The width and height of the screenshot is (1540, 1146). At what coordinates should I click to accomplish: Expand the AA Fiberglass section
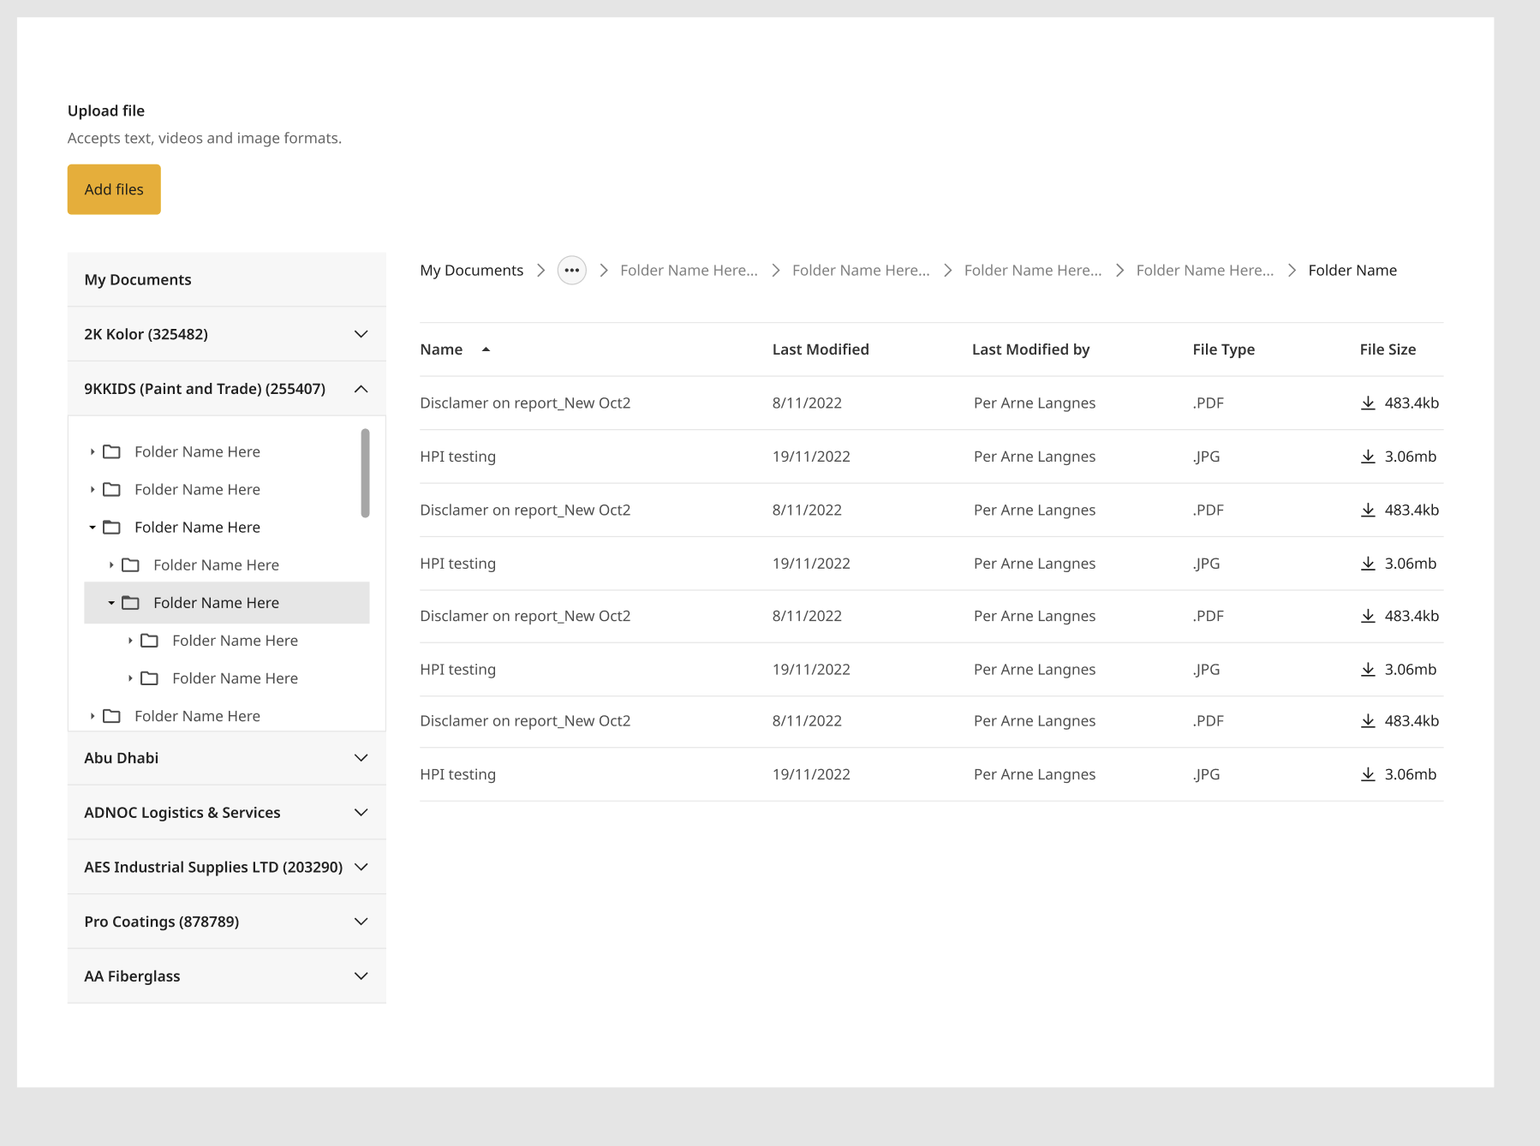click(361, 976)
